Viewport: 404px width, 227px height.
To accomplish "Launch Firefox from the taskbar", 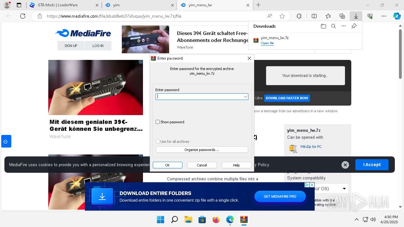I will tap(216, 219).
